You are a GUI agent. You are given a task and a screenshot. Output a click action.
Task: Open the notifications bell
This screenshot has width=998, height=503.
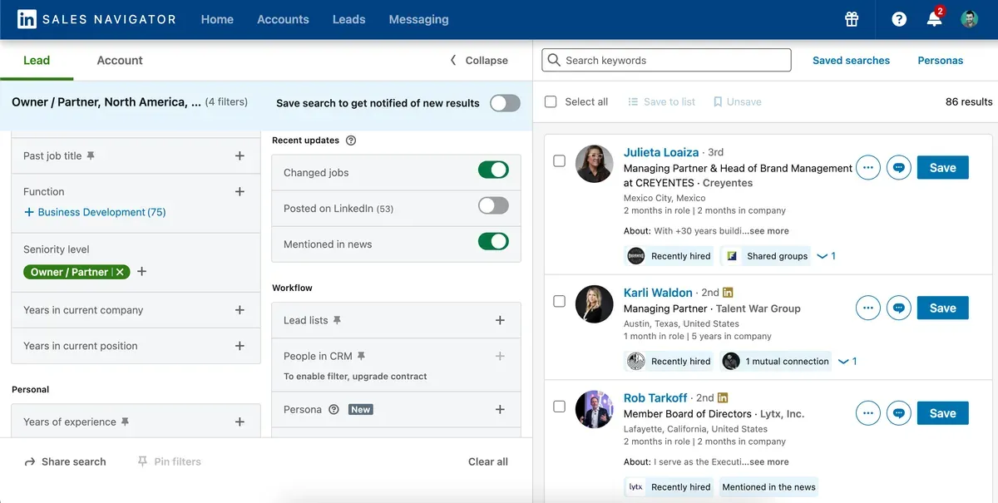tap(933, 18)
